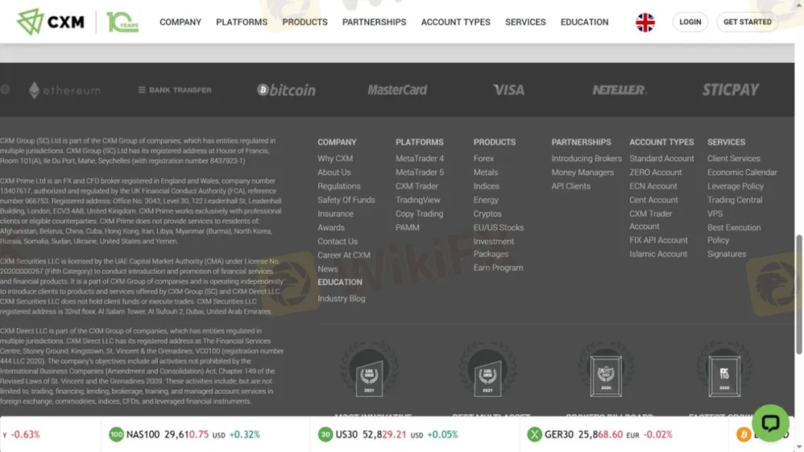Open the Industry Blog link
This screenshot has width=804, height=452.
(341, 299)
